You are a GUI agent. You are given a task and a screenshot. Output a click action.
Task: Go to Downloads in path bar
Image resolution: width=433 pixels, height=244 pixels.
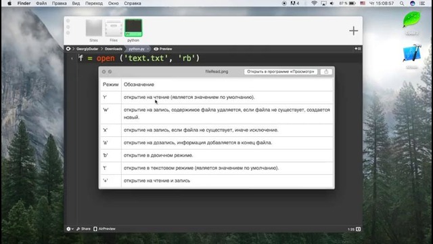pyautogui.click(x=113, y=49)
